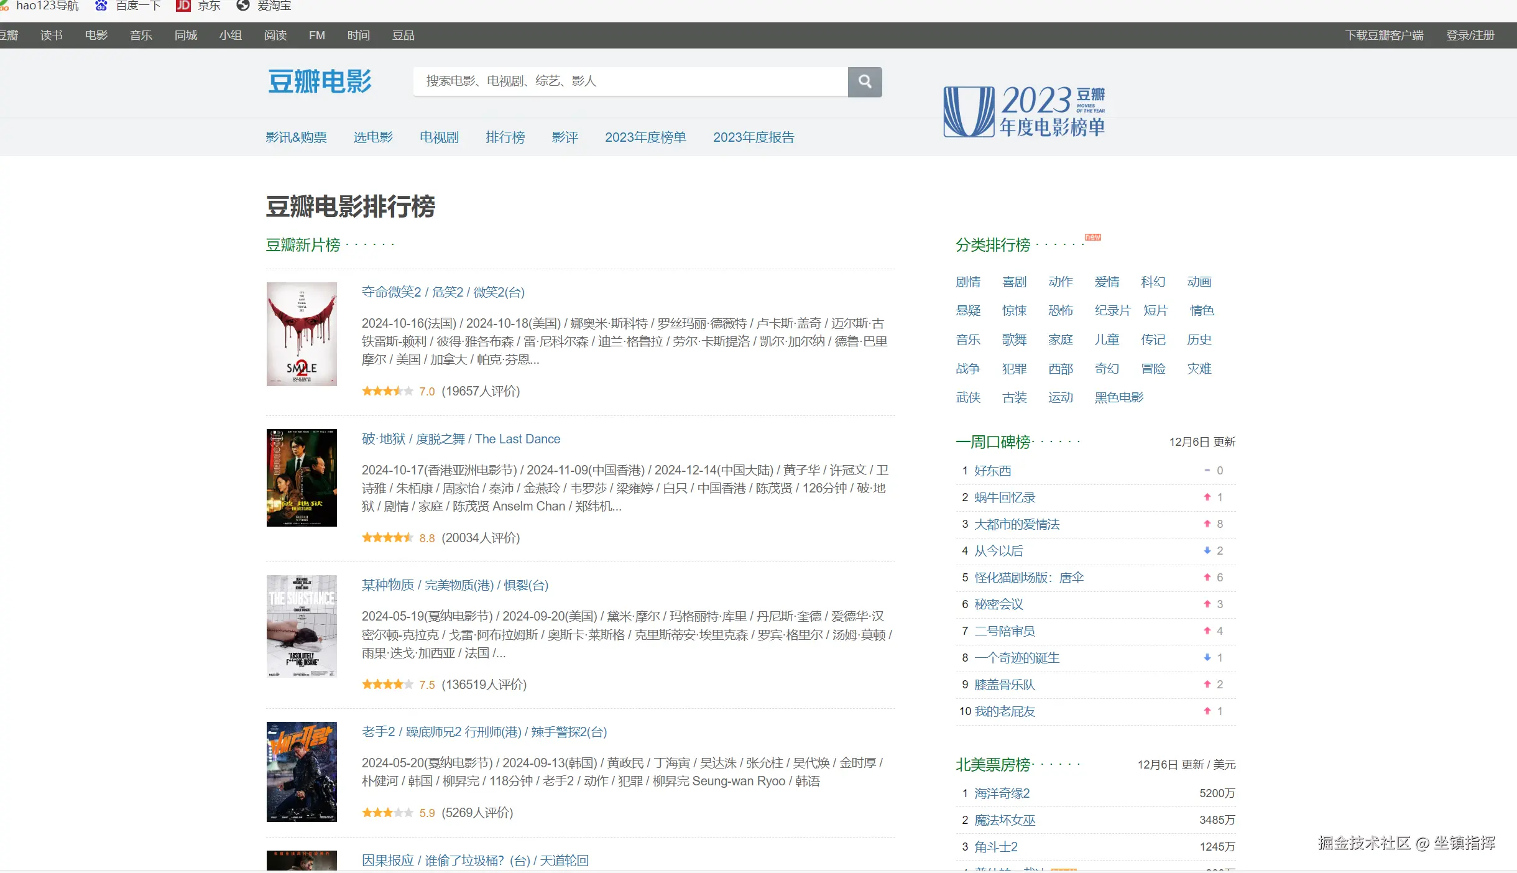This screenshot has width=1517, height=873.
Task: Click the 老手2 movie poster
Action: (x=302, y=771)
